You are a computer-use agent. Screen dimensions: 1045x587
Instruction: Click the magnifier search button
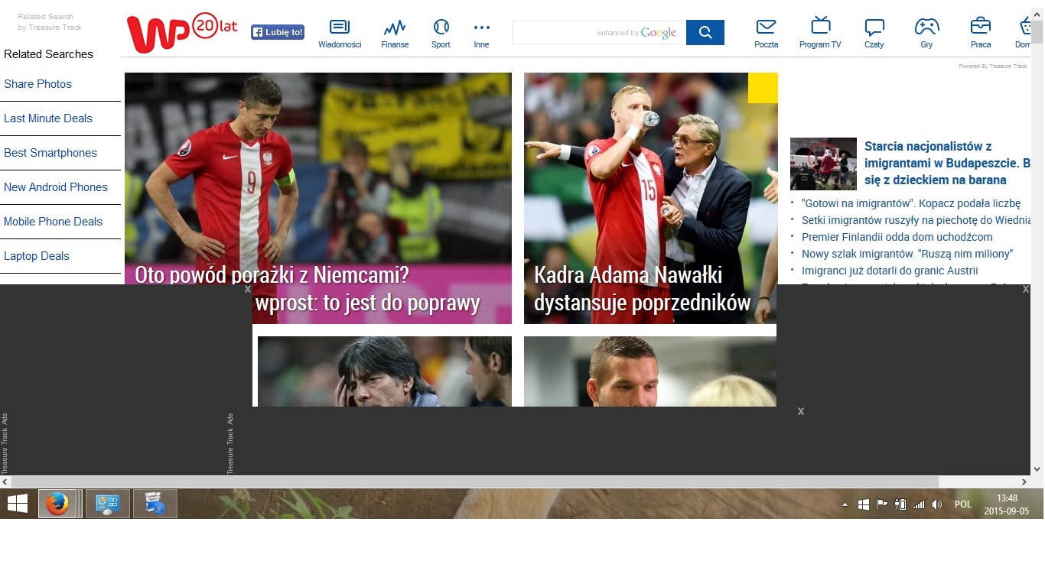click(x=705, y=33)
